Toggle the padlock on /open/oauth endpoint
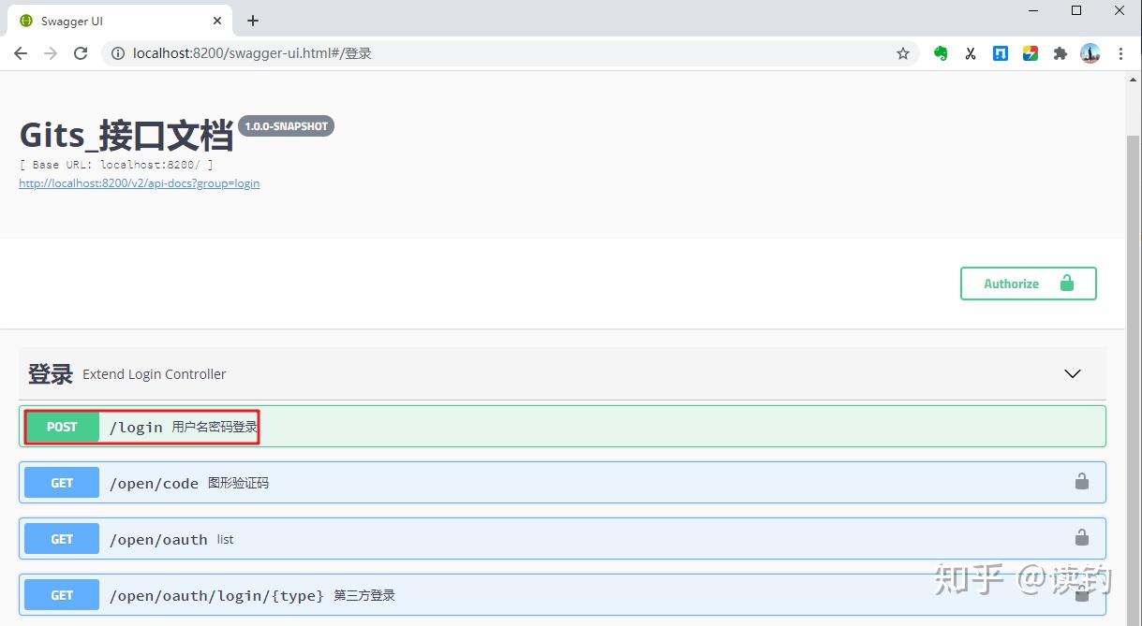 point(1082,538)
